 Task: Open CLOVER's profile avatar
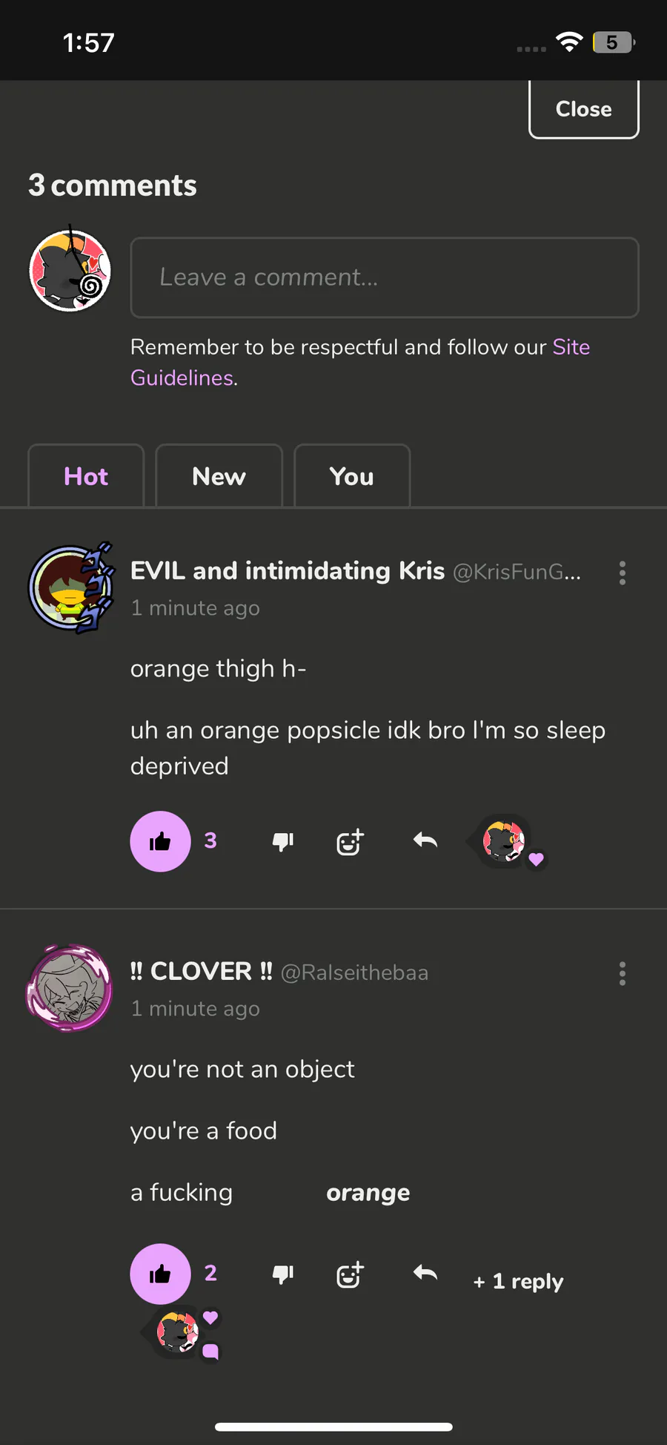[70, 988]
